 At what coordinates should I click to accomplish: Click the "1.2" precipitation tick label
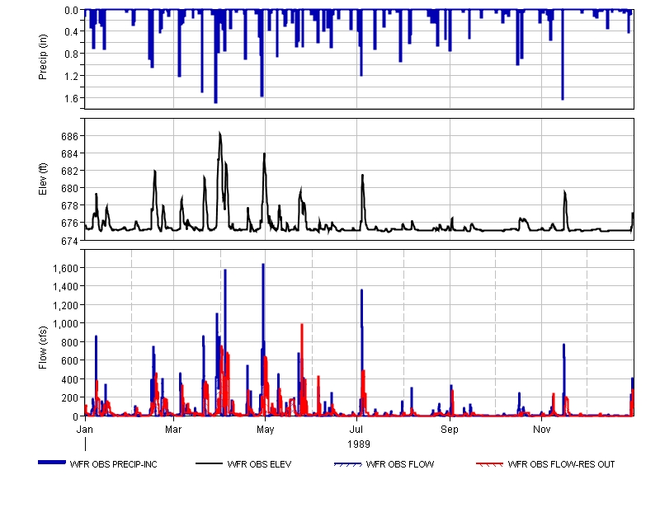pos(72,76)
